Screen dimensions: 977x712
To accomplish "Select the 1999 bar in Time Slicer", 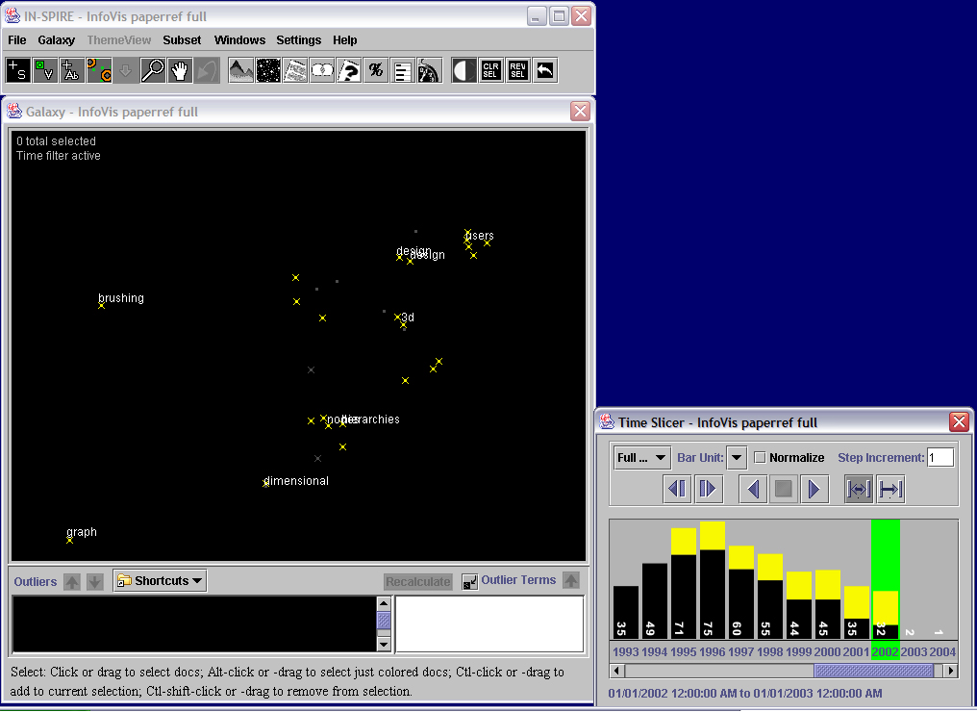I will 799,605.
